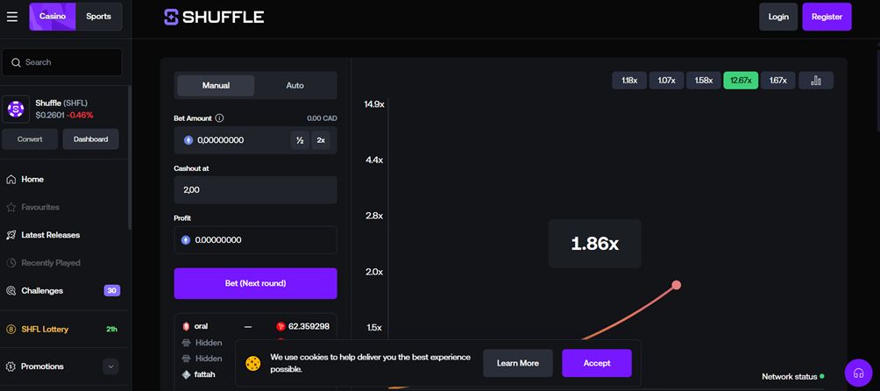Switch to Manual betting mode
Image resolution: width=880 pixels, height=391 pixels.
point(216,85)
